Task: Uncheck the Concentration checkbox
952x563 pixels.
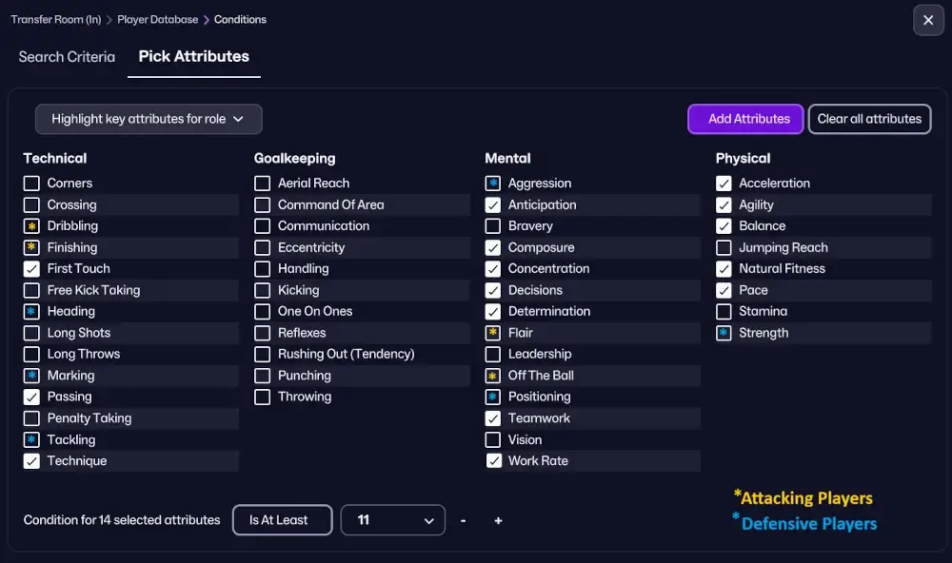Action: click(x=493, y=269)
